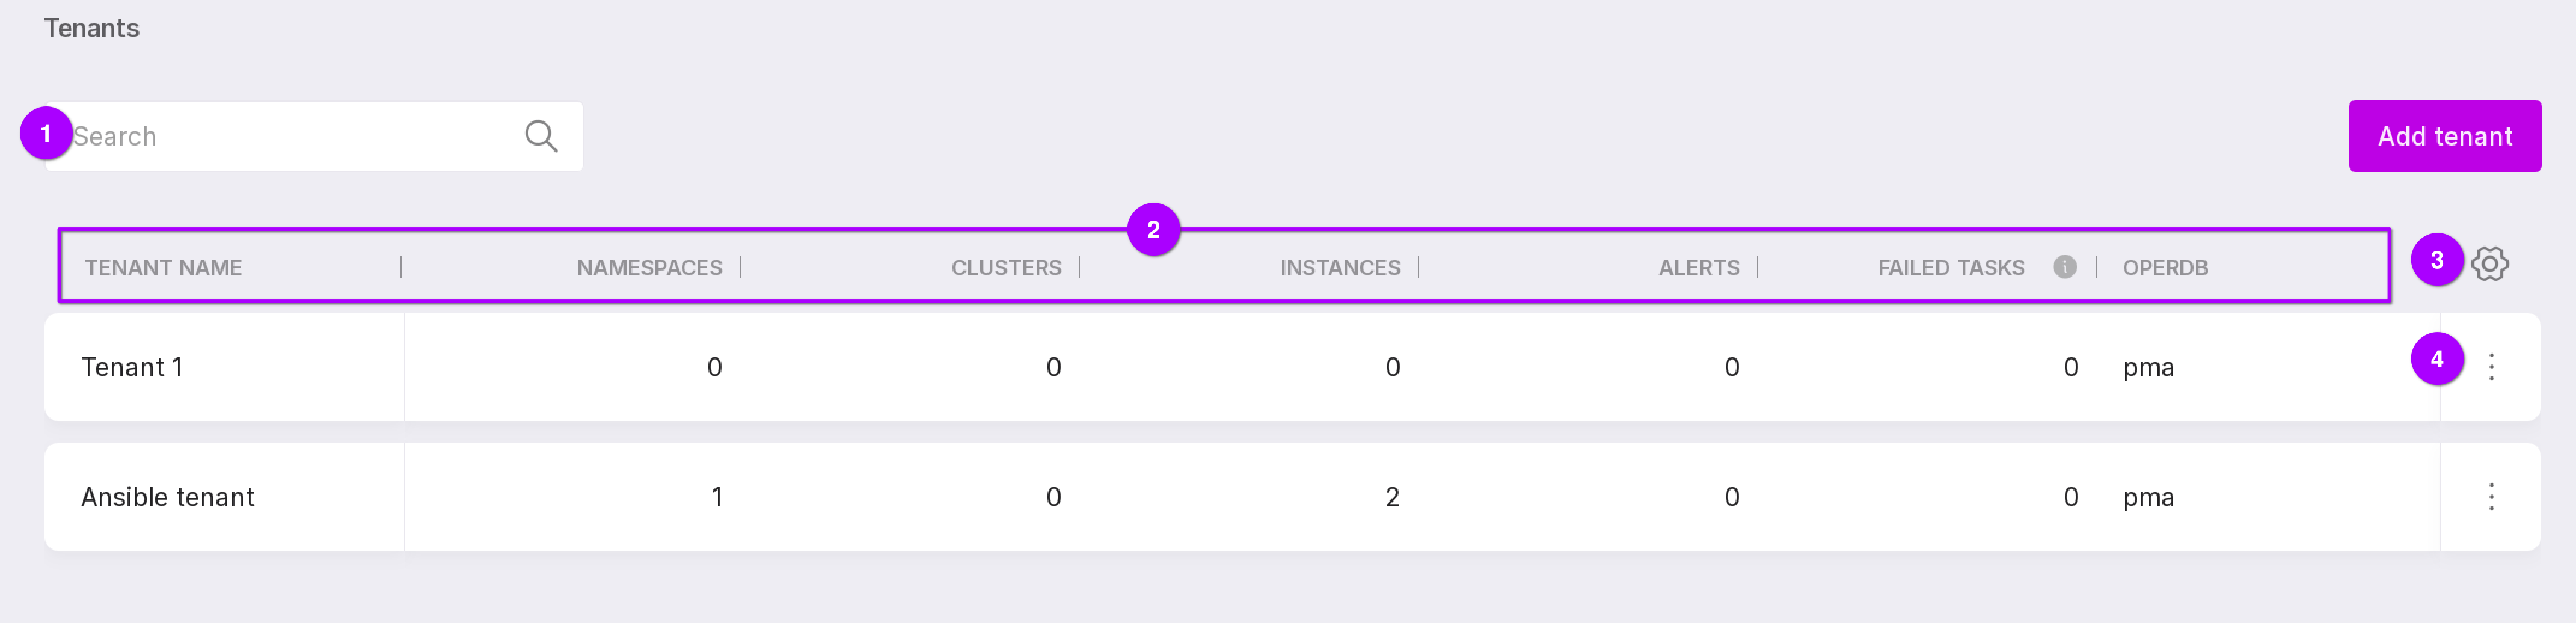Sort by OperDB column header

2165,268
